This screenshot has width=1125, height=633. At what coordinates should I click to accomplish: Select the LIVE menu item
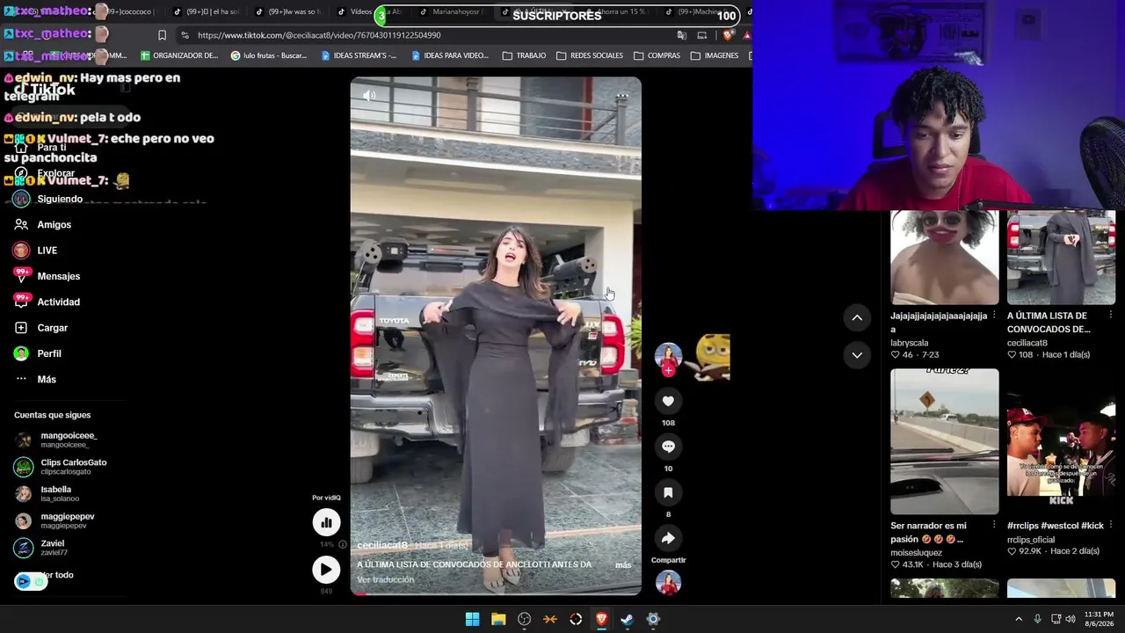click(47, 251)
